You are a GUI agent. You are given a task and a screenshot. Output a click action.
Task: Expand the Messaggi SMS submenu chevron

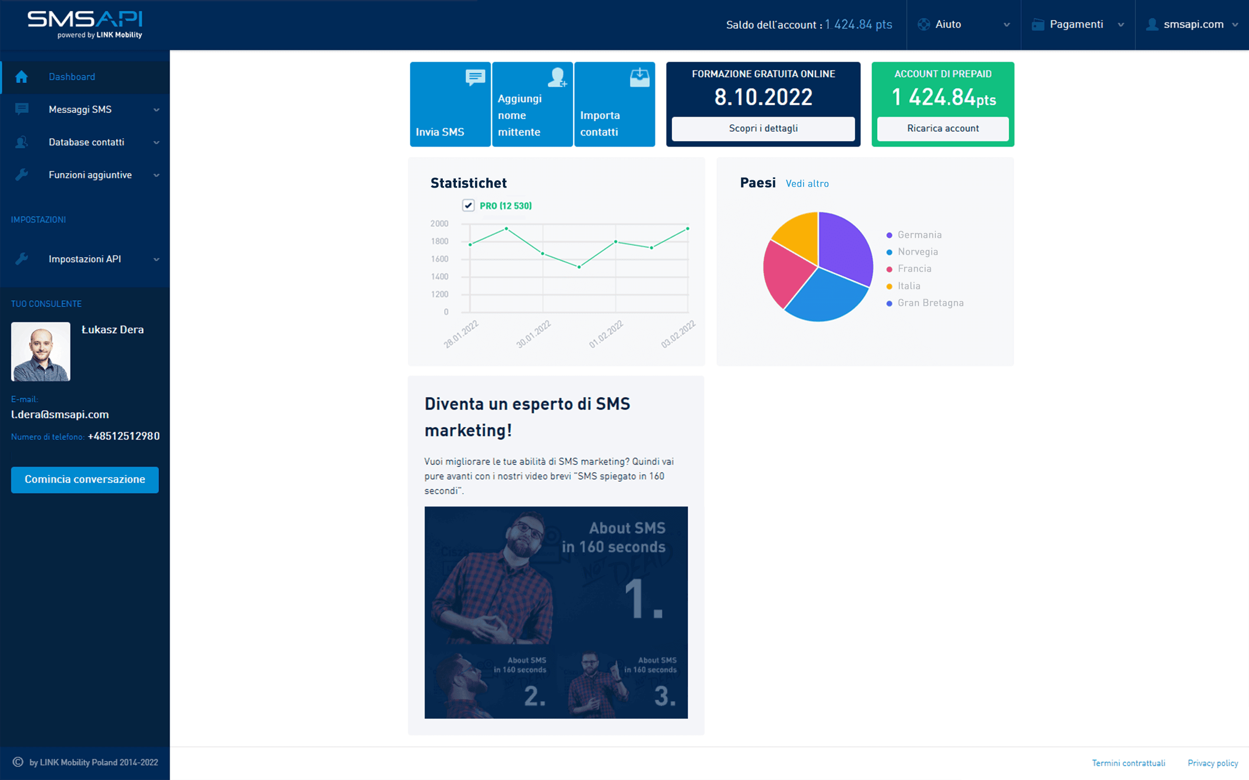pos(157,110)
